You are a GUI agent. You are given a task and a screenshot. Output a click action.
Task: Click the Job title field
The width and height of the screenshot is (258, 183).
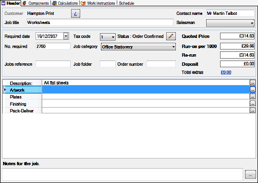[x=100, y=23]
